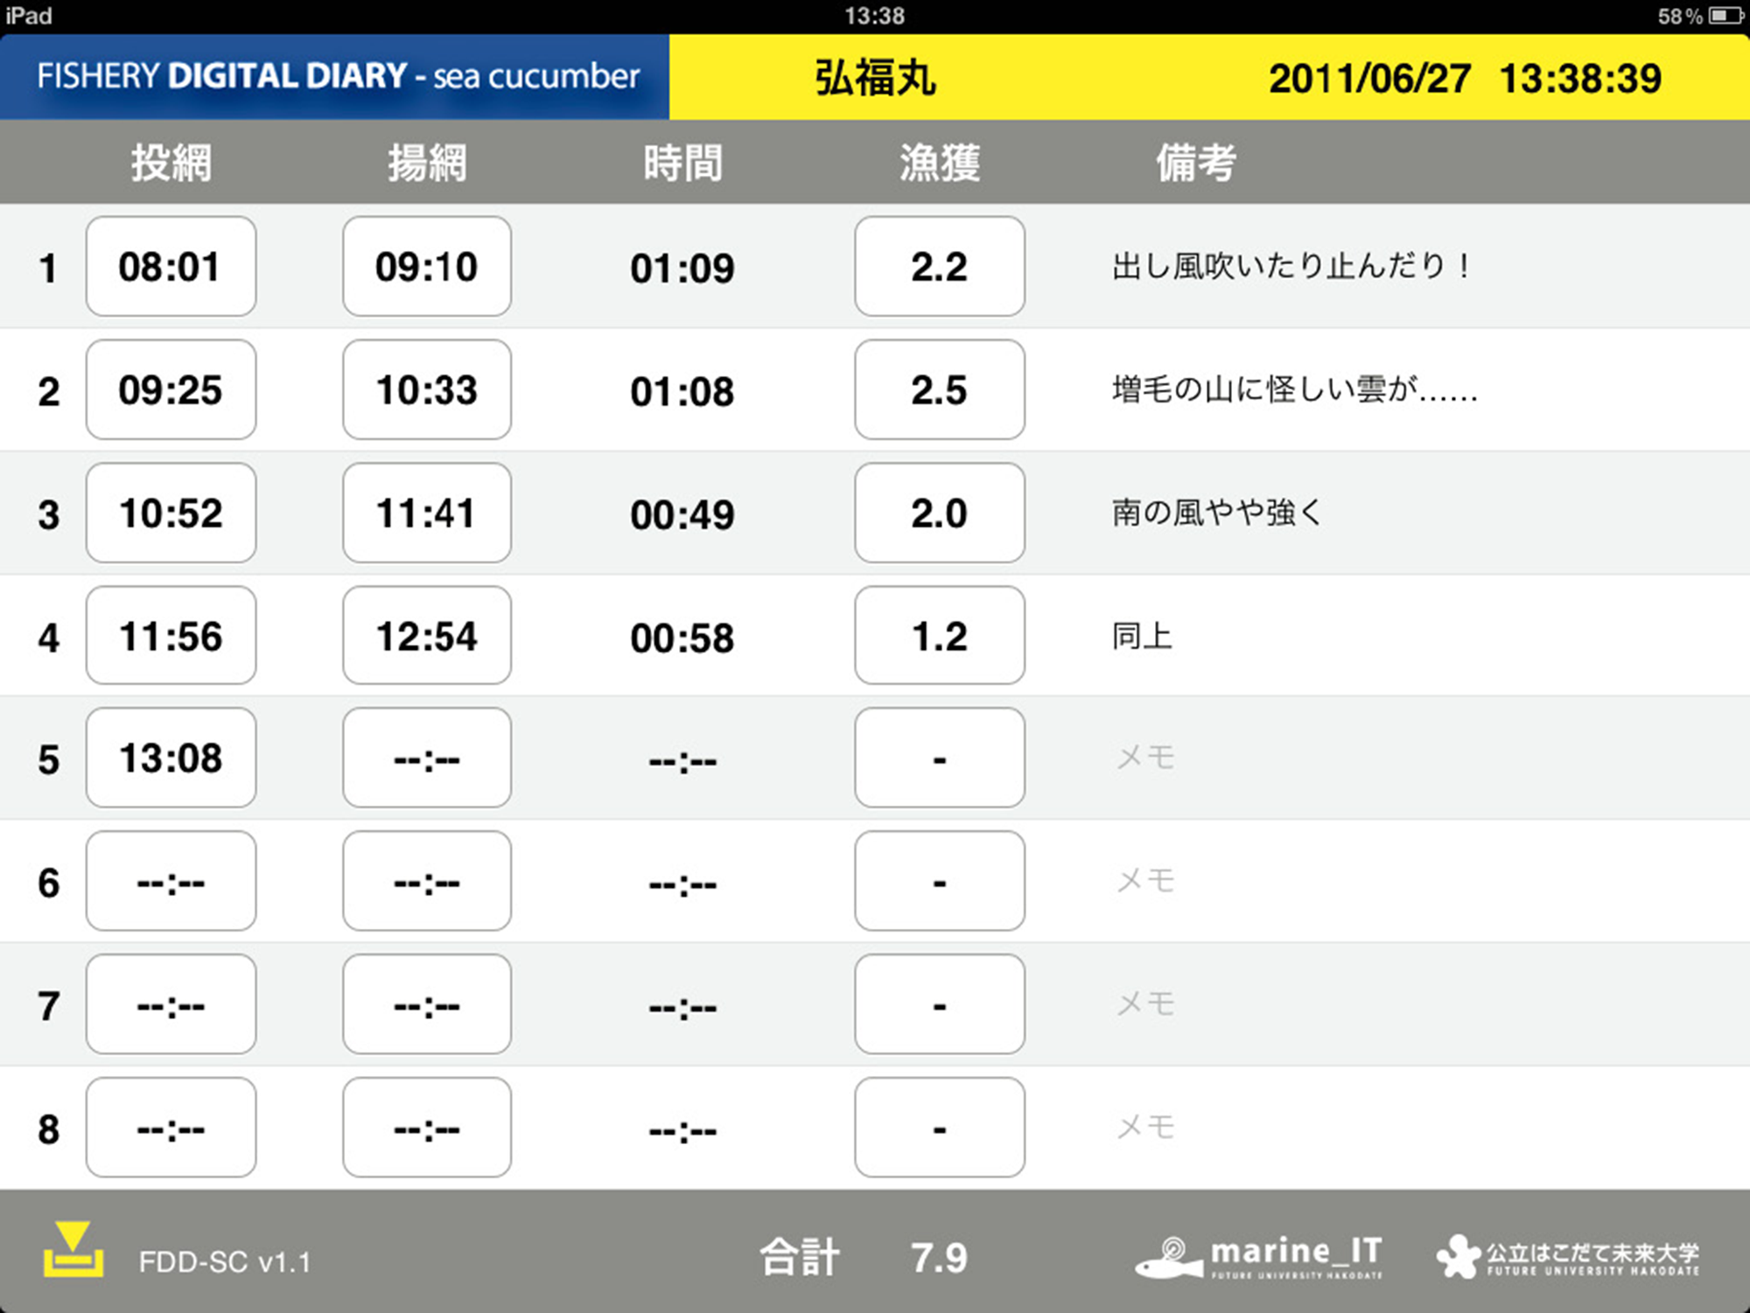This screenshot has height=1313, width=1750.
Task: Edit row 3 catch value 2.0
Action: tap(940, 513)
